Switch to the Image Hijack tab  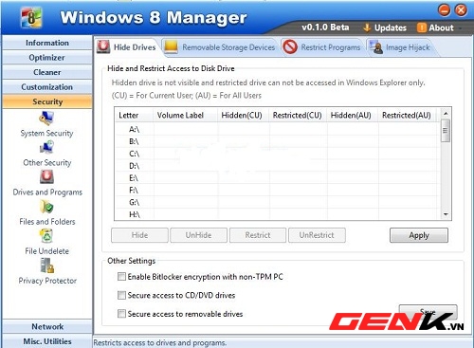pyautogui.click(x=401, y=47)
